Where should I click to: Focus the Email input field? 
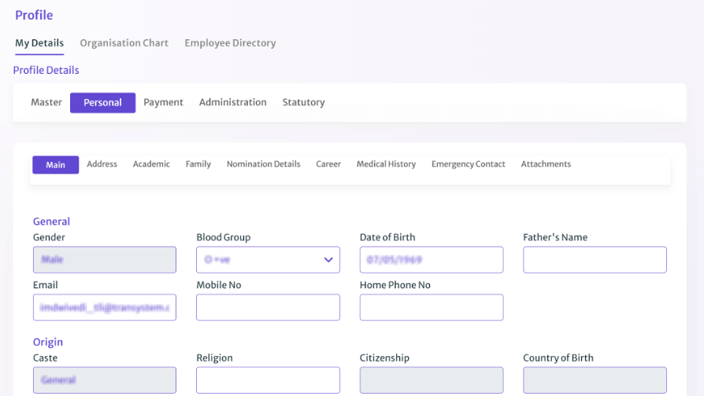(105, 307)
